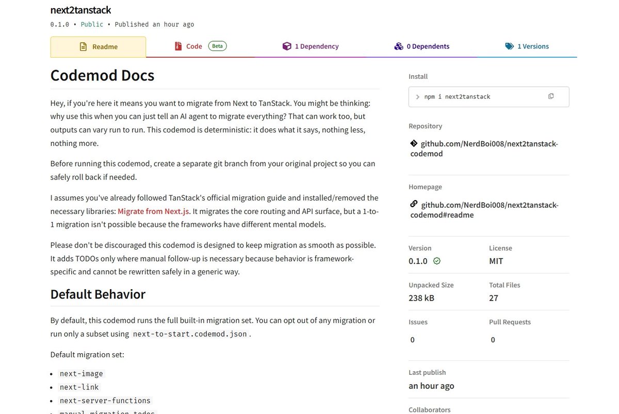Screen dimensions: 619x414
Task: Select the next-link list item
Action: point(79,387)
